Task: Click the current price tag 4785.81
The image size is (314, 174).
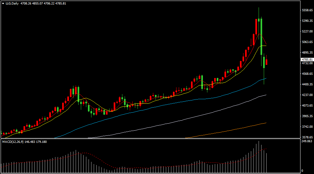Action: pyautogui.click(x=307, y=60)
